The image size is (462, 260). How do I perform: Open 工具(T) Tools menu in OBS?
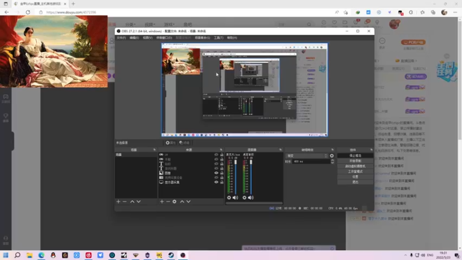tap(218, 38)
